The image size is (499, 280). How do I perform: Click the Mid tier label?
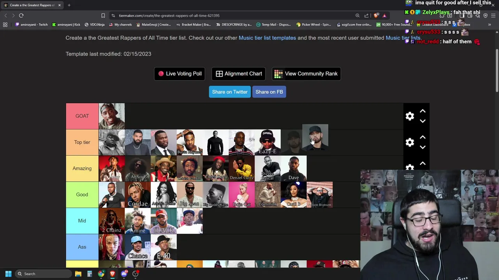(82, 220)
